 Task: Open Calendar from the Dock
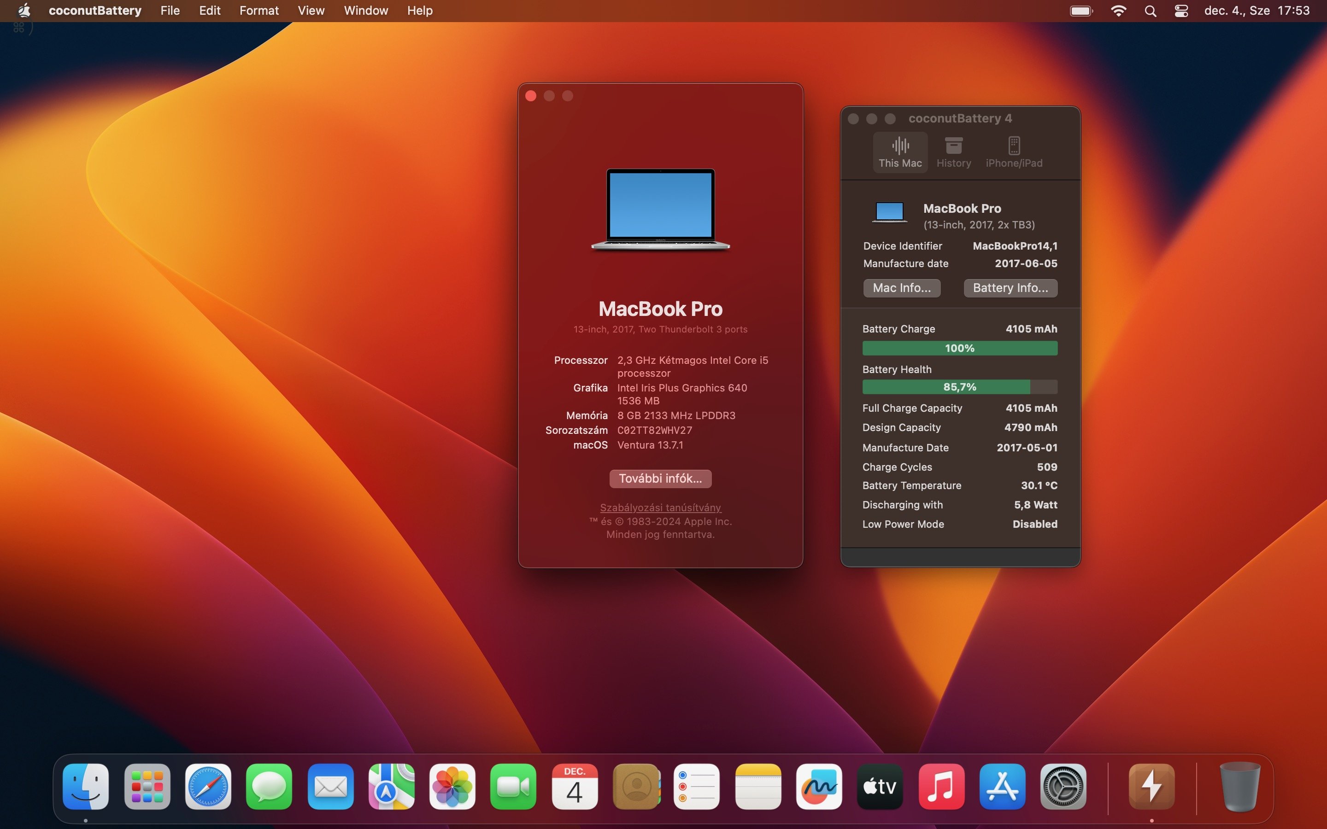tap(575, 786)
